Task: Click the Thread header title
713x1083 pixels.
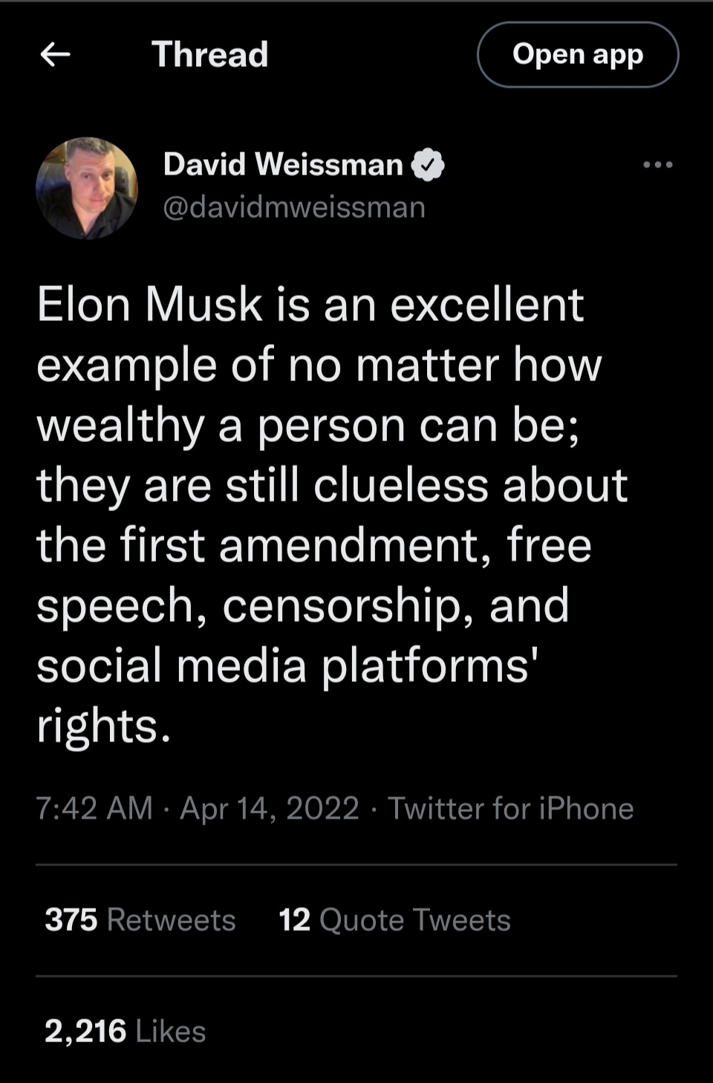Action: (x=209, y=54)
